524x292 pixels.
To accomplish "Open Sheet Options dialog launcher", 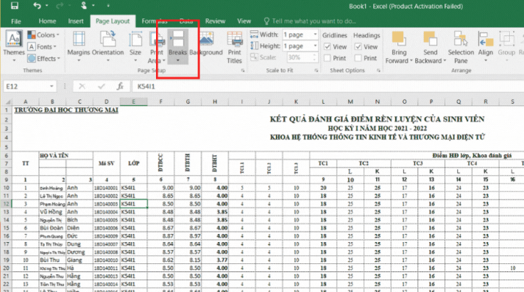I will pyautogui.click(x=378, y=71).
